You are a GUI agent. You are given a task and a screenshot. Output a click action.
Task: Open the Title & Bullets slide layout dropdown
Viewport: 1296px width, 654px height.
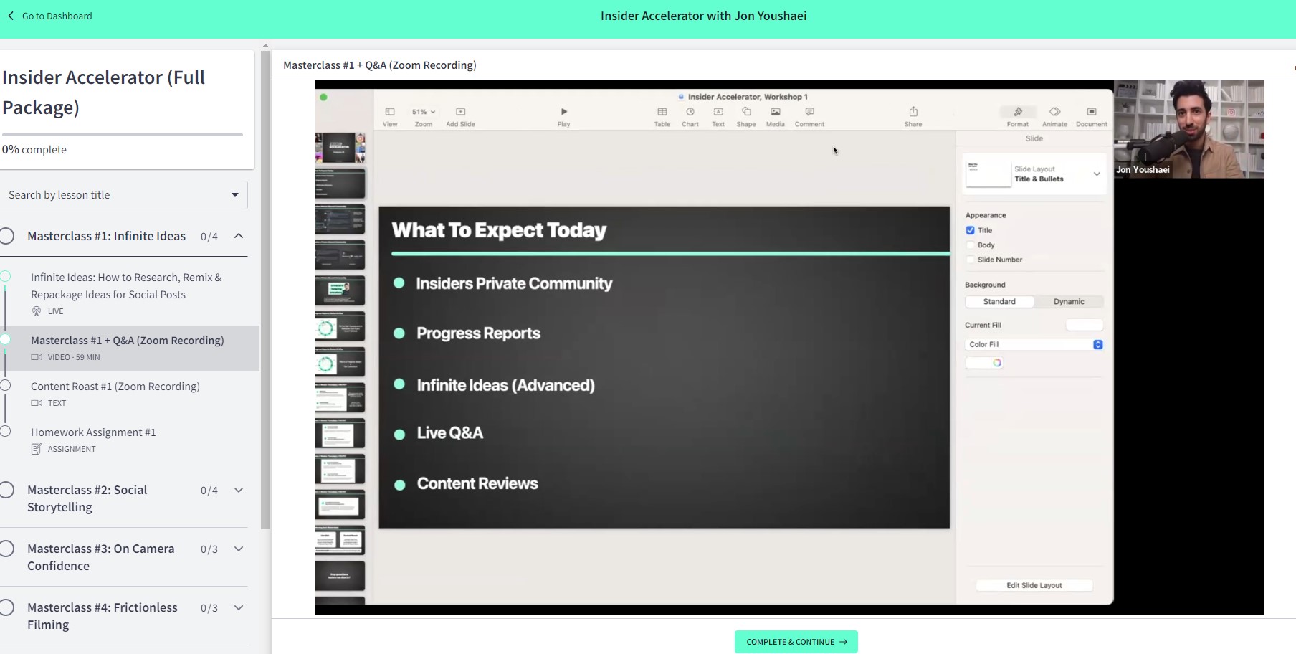point(1095,174)
